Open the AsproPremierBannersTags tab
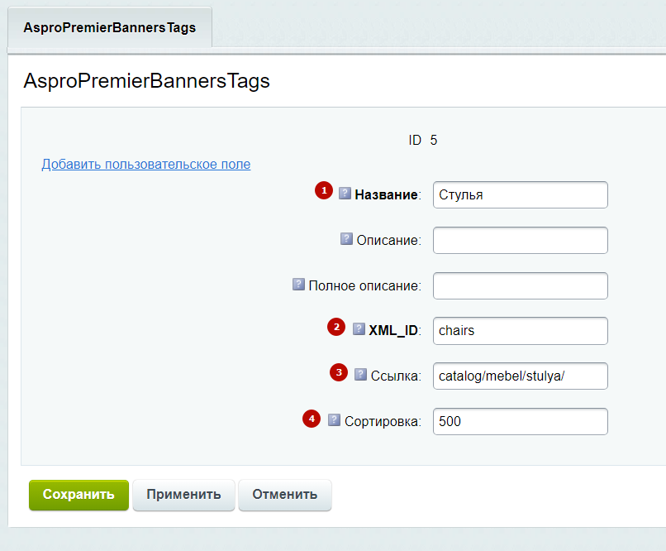The height and width of the screenshot is (551, 666). [110, 27]
